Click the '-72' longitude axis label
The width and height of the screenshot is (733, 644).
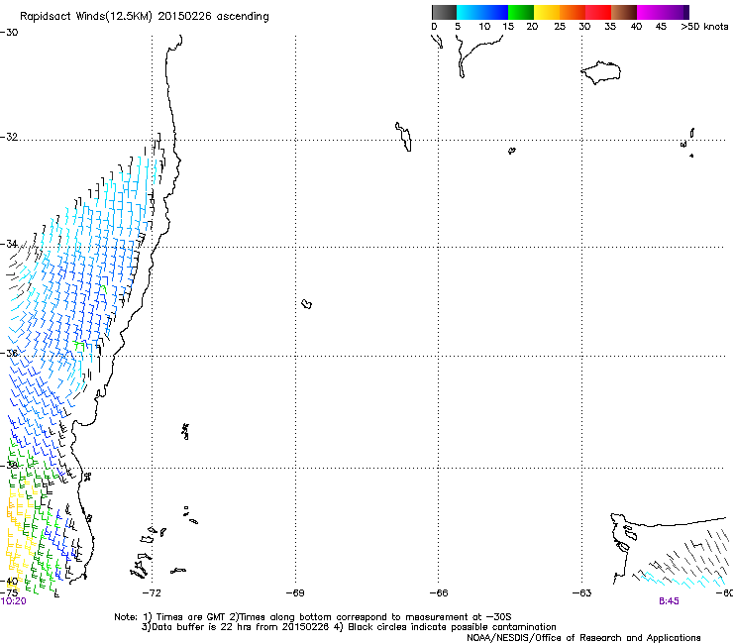[x=152, y=593]
